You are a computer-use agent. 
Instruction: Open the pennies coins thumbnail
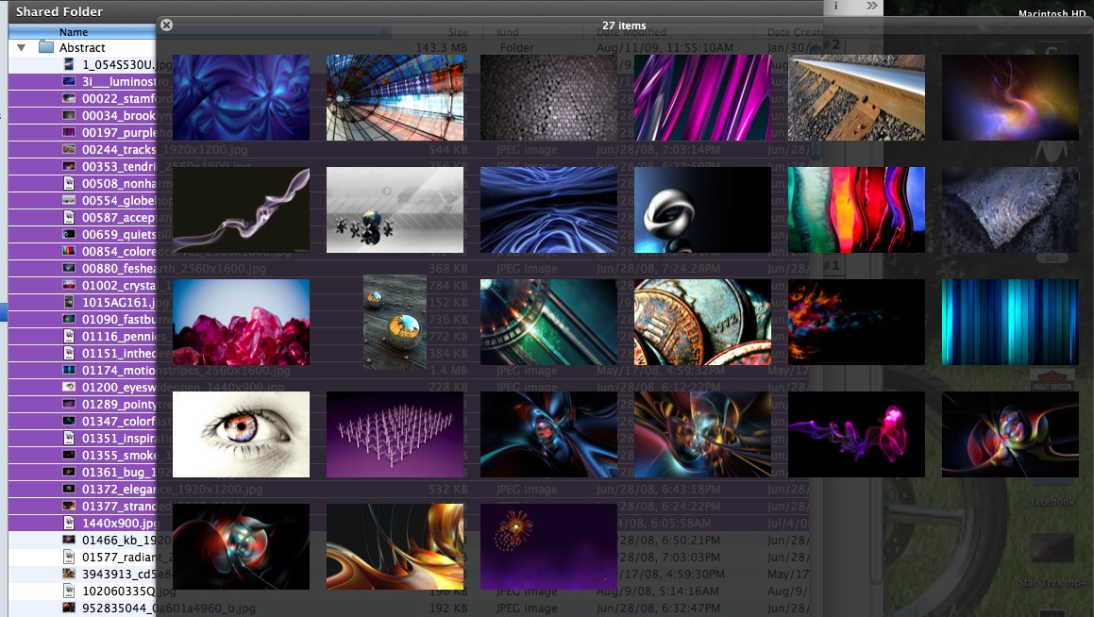pyautogui.click(x=702, y=323)
